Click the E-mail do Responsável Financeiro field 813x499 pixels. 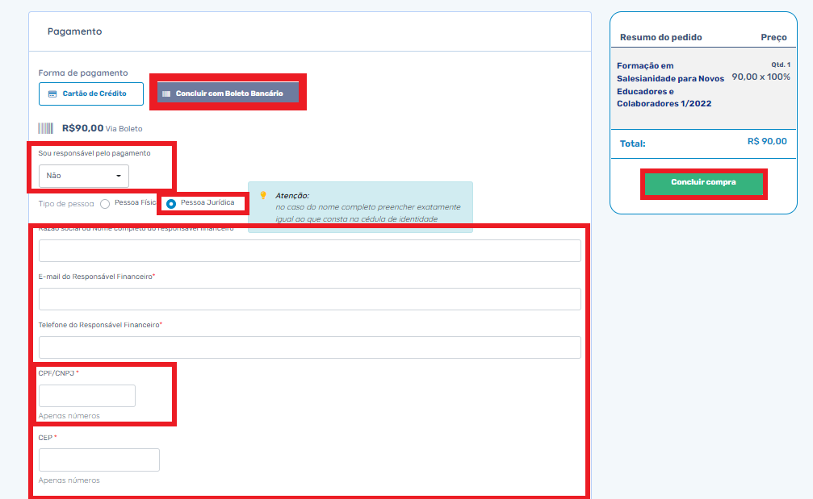[309, 299]
